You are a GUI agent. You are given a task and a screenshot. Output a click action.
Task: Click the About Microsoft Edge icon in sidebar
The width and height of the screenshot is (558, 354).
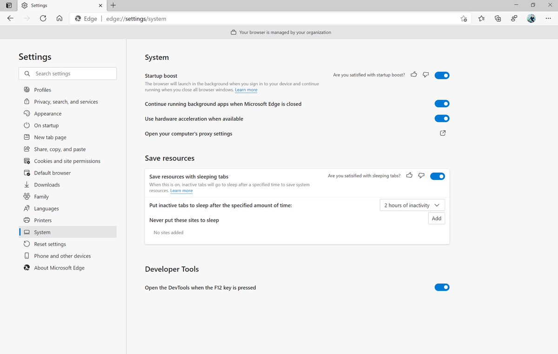pos(27,268)
